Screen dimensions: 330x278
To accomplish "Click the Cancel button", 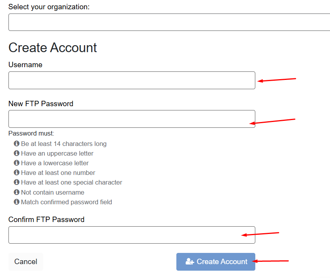I will (x=26, y=262).
